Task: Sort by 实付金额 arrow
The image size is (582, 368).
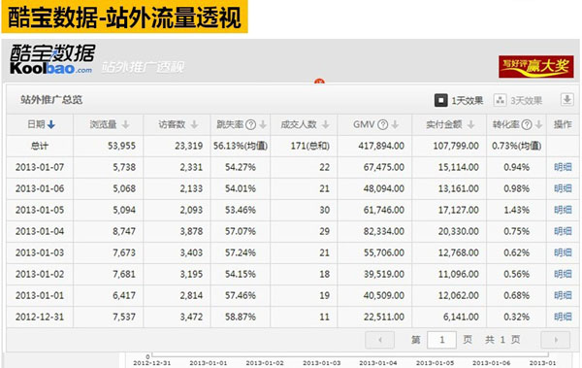Action: click(470, 125)
